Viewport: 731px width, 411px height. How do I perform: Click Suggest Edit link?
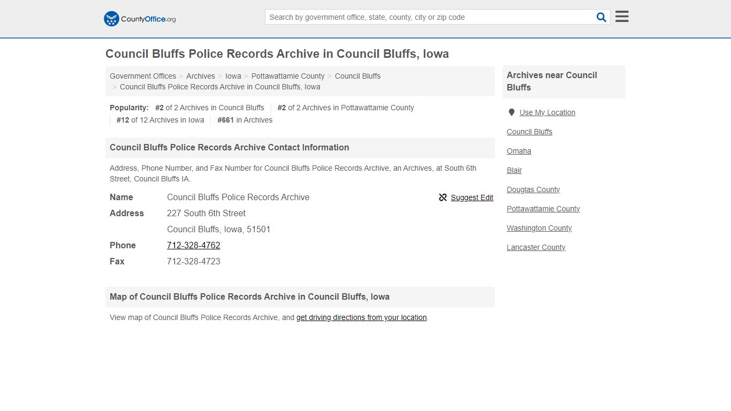[x=472, y=197]
